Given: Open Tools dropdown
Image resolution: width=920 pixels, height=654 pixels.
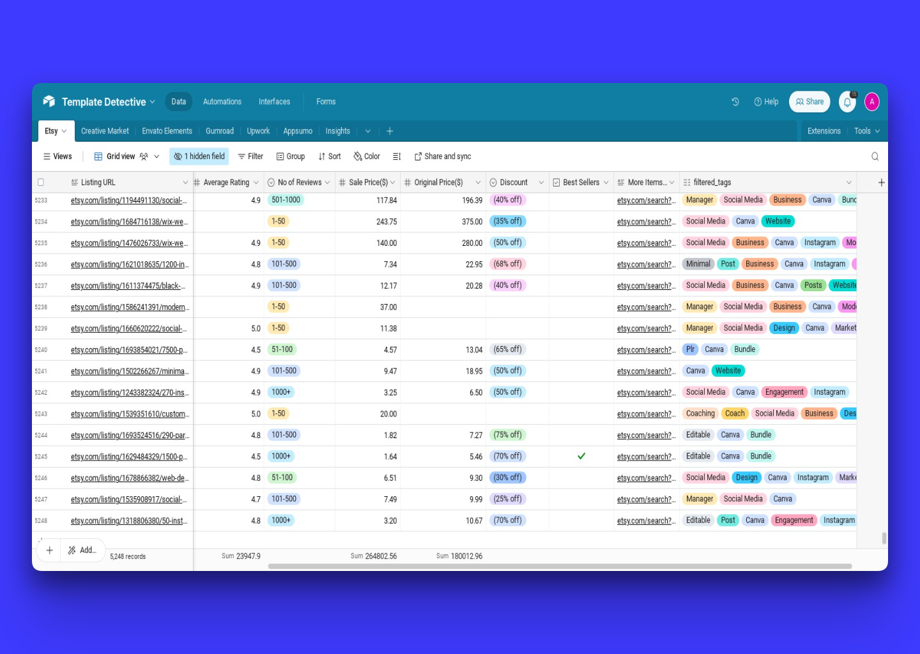Looking at the screenshot, I should click(x=867, y=131).
